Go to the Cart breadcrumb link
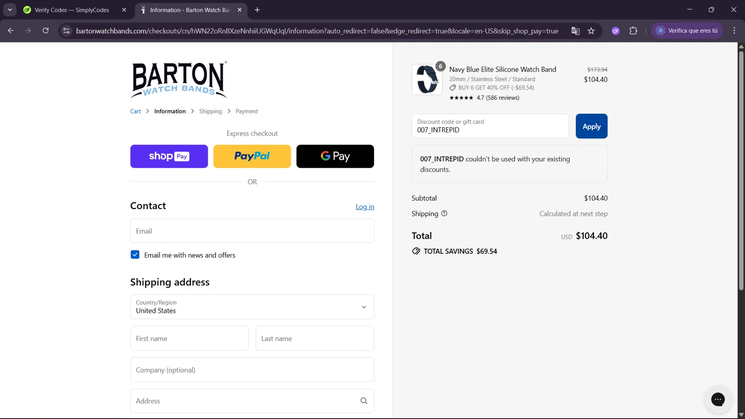Image resolution: width=745 pixels, height=419 pixels. (136, 111)
